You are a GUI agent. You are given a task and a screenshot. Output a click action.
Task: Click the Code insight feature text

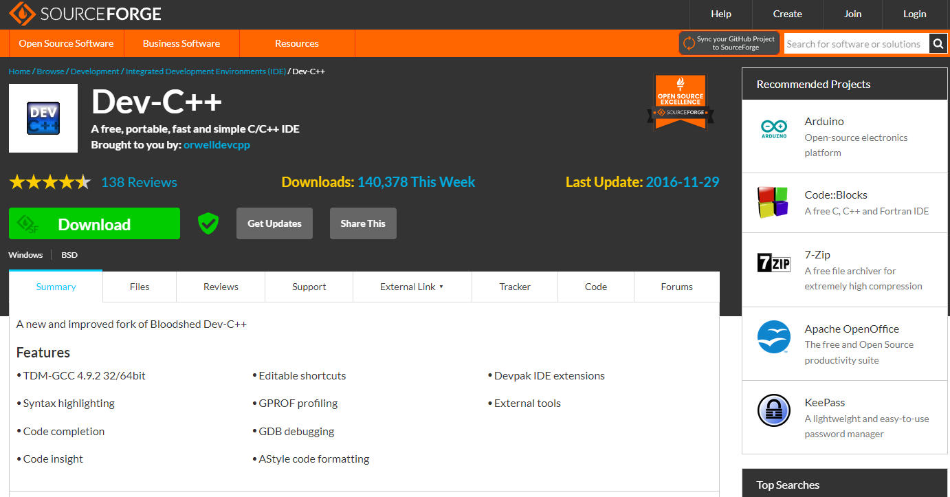pyautogui.click(x=53, y=459)
